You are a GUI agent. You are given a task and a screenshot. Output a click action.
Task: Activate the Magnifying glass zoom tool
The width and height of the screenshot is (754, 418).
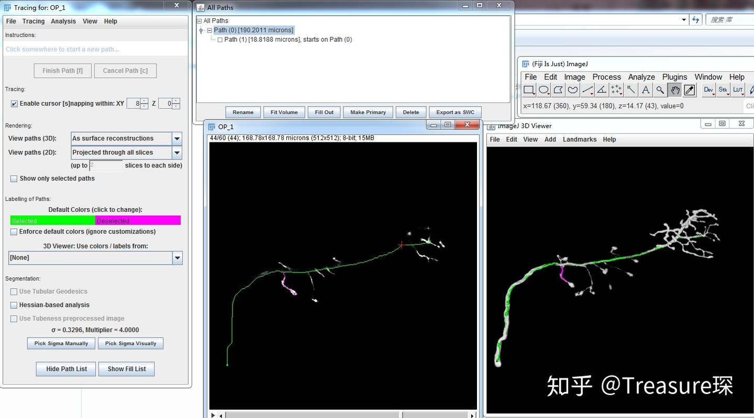tap(660, 89)
